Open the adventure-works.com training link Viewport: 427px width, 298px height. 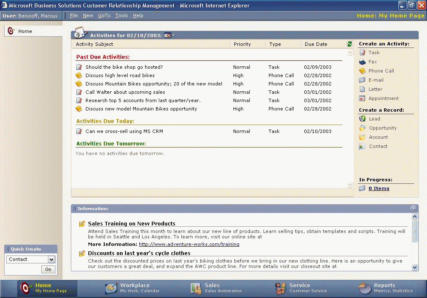(189, 244)
